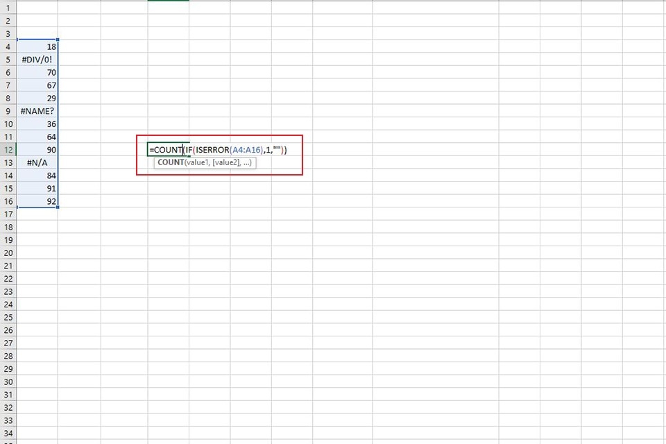Select cell with value 67
This screenshot has width=666, height=444.
click(x=37, y=85)
